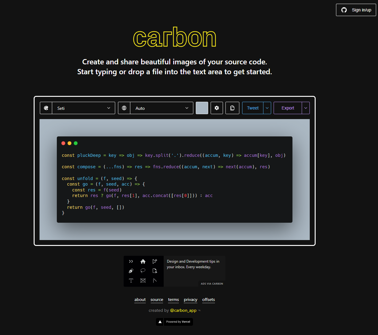Click the green window control dot
This screenshot has height=335, width=378.
pyautogui.click(x=76, y=143)
